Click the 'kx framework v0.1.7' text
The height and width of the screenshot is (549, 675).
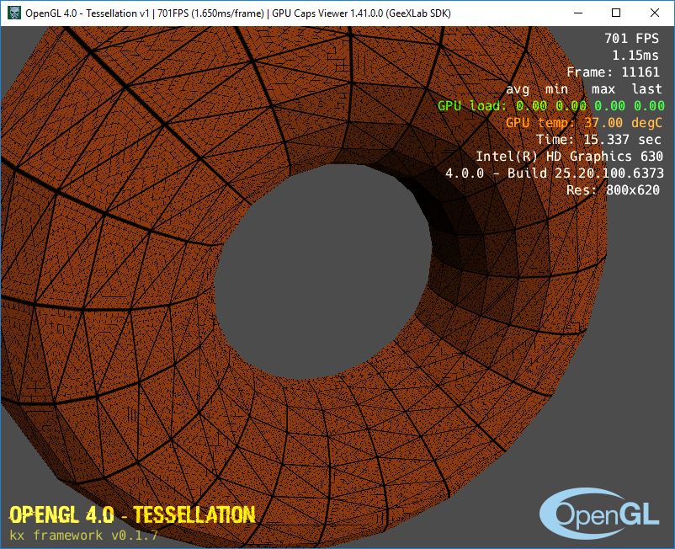coord(83,536)
